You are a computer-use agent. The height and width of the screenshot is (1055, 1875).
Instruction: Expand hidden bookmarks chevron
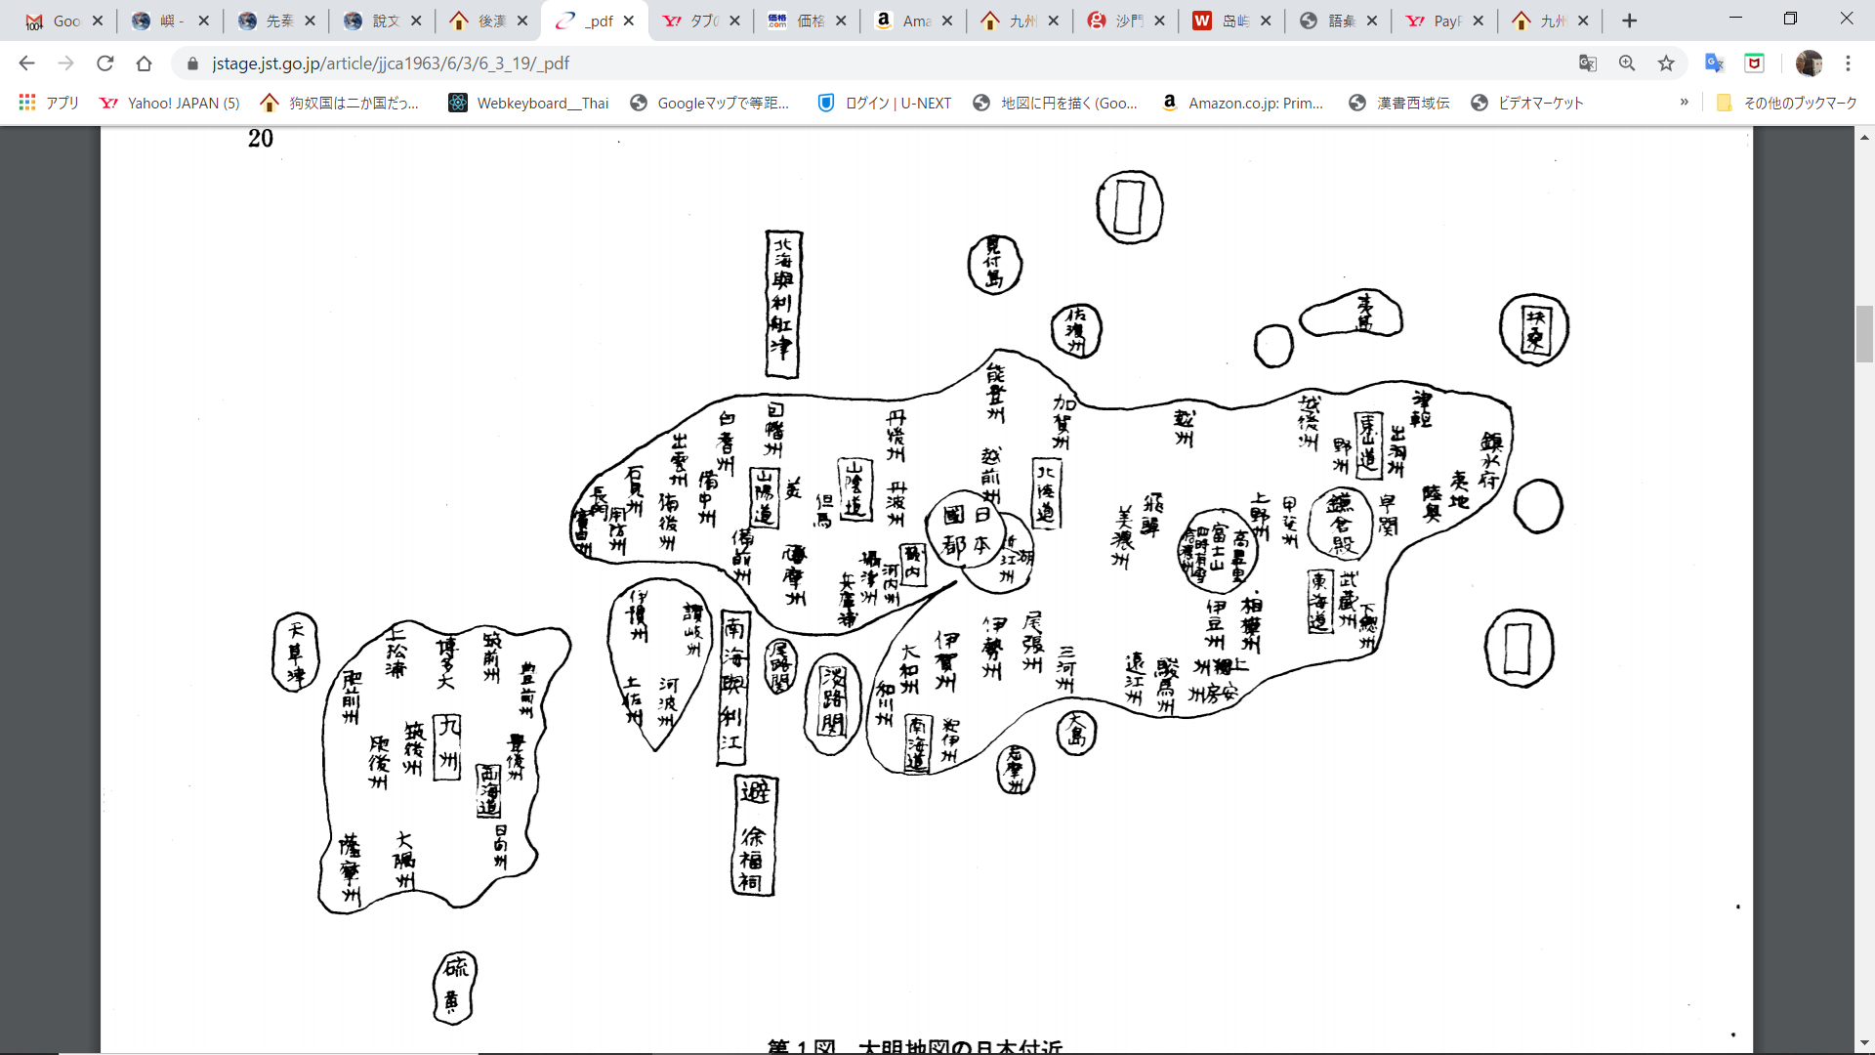click(1685, 103)
